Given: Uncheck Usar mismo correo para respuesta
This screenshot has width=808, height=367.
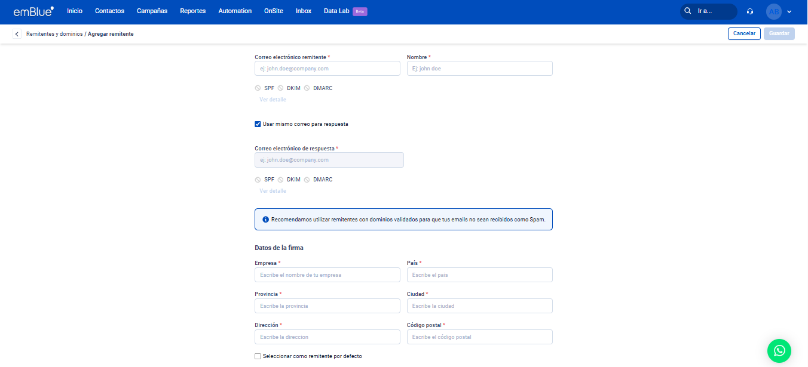Looking at the screenshot, I should point(258,124).
